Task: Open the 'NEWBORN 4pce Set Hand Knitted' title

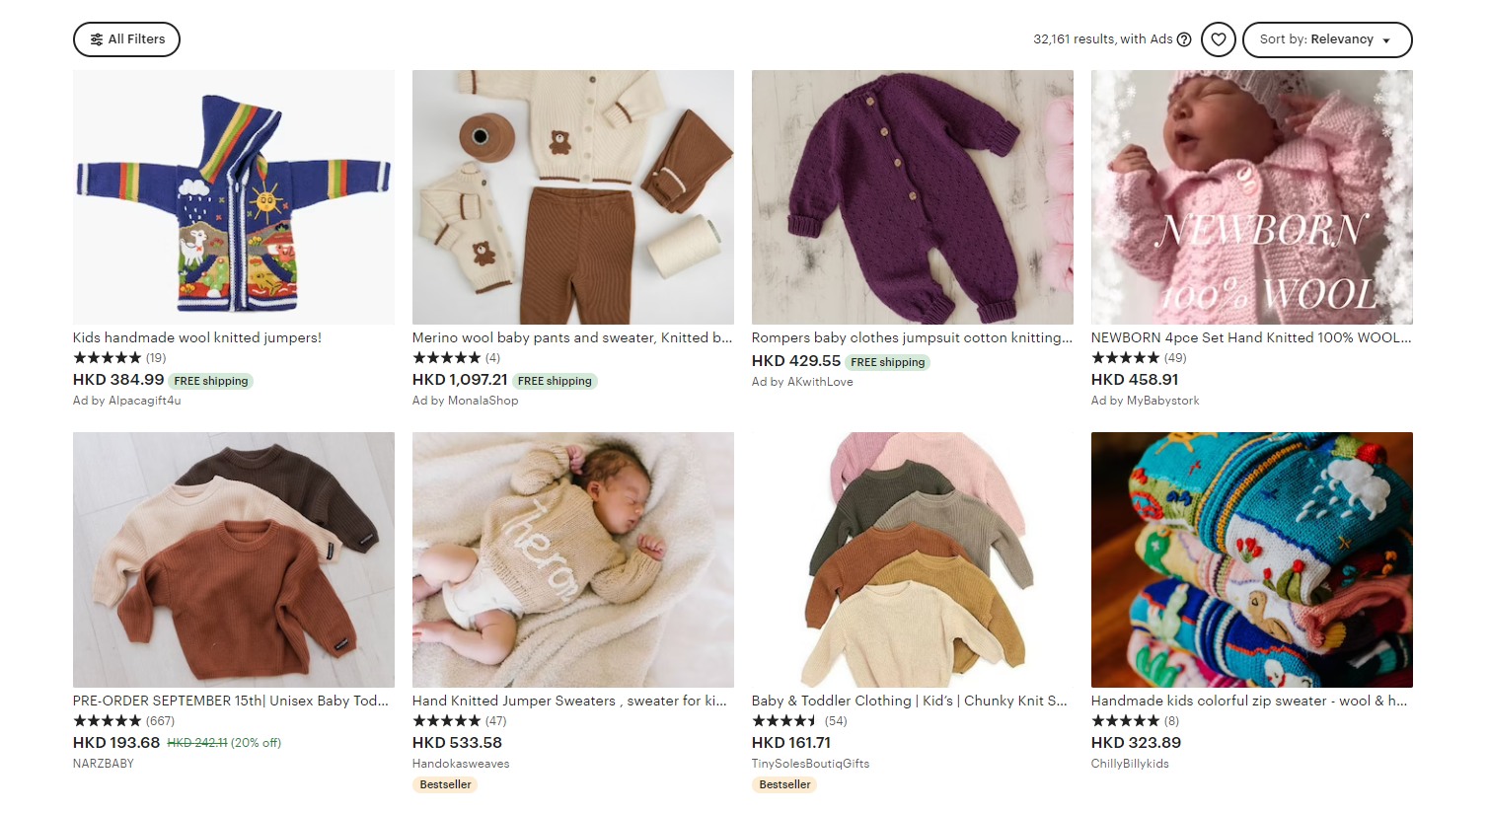Action: click(x=1251, y=337)
